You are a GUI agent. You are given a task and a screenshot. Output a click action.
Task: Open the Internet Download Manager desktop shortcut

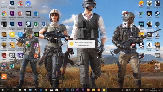click(28, 45)
